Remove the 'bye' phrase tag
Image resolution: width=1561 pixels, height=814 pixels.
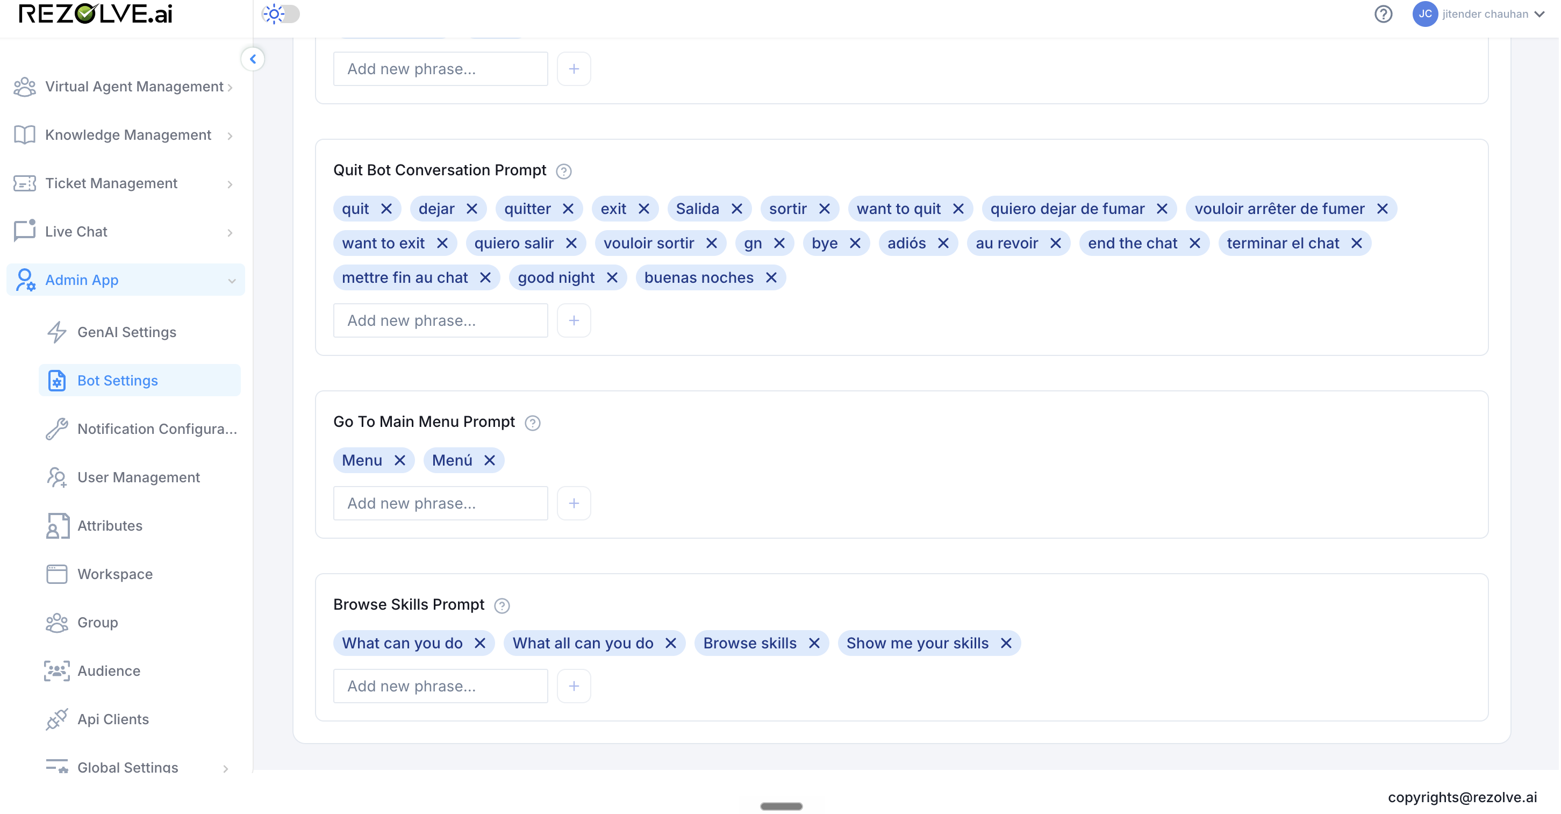[x=855, y=244]
